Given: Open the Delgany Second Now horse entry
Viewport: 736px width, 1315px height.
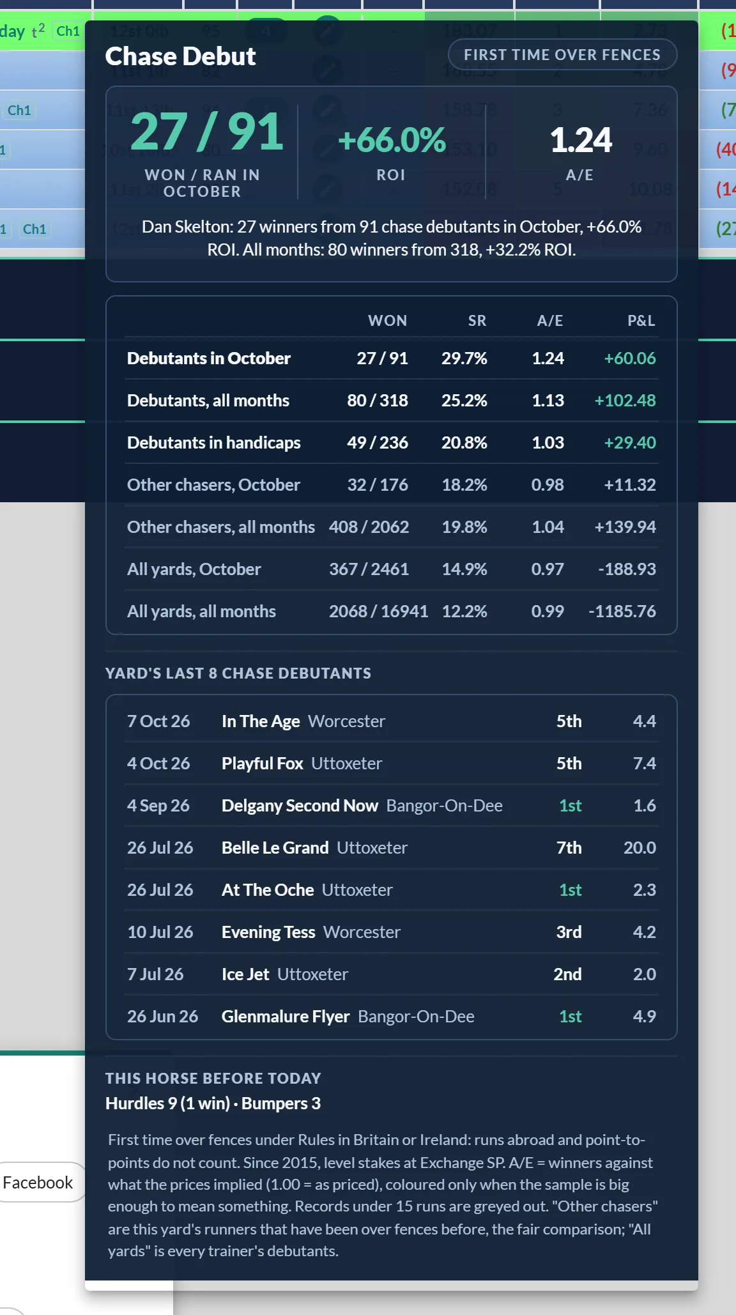Looking at the screenshot, I should (300, 806).
